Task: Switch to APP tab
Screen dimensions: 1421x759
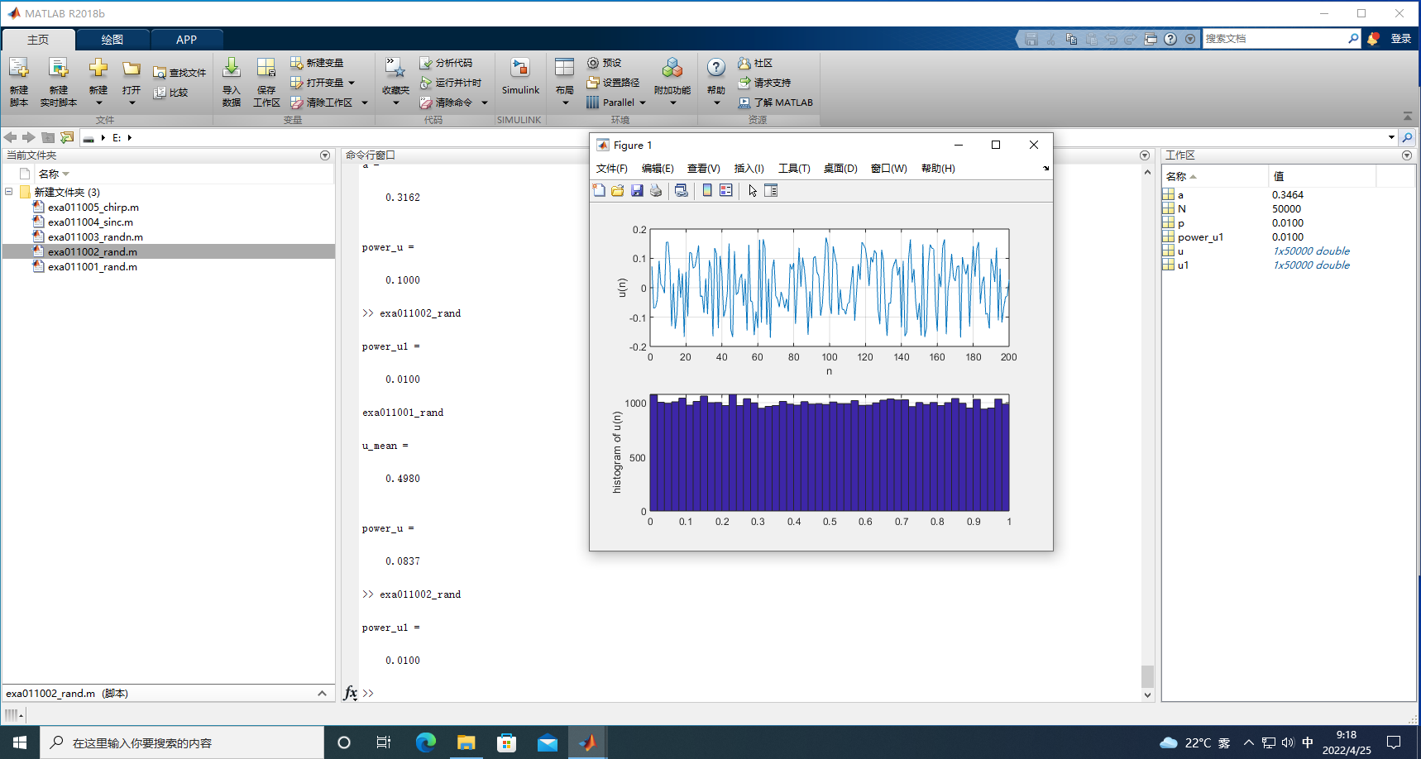Action: coord(187,40)
